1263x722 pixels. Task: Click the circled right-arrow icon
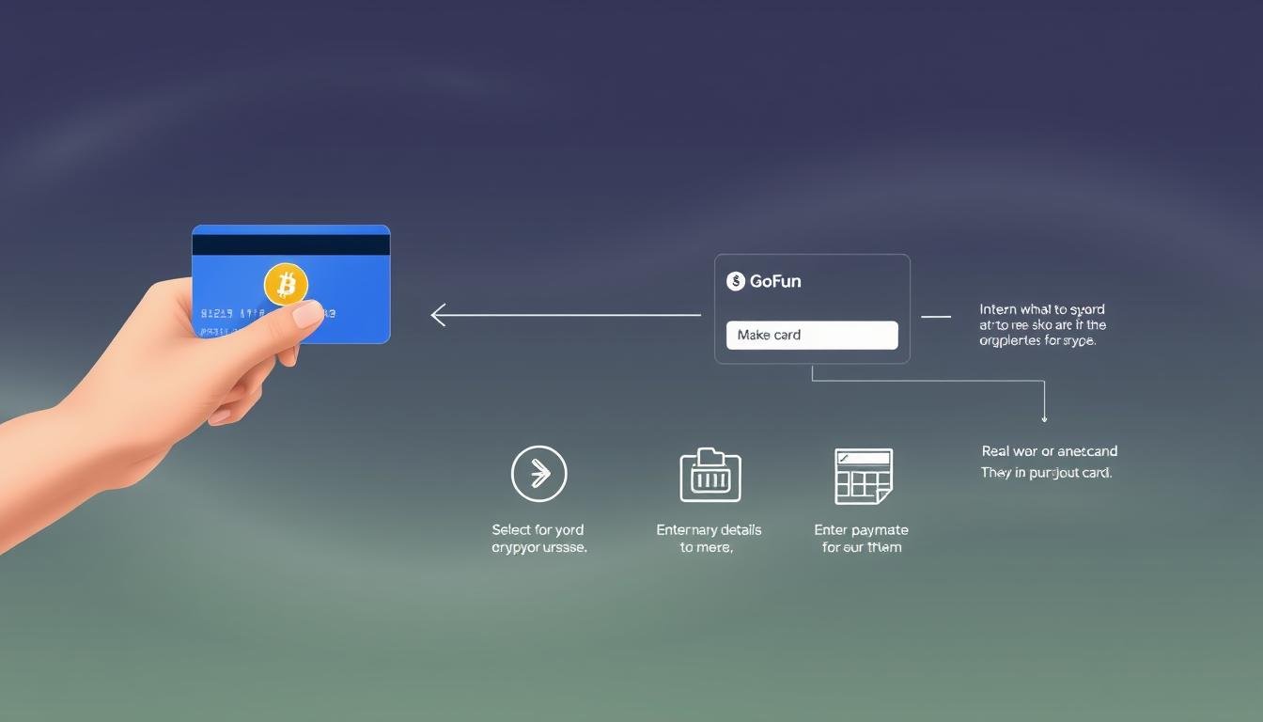pos(538,474)
